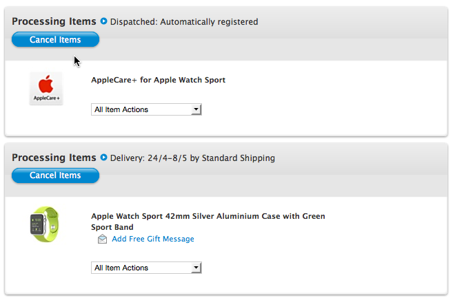The width and height of the screenshot is (453, 300).
Task: Open All Item Actions dropdown under Apple Watch Sport
Action: coord(146,268)
